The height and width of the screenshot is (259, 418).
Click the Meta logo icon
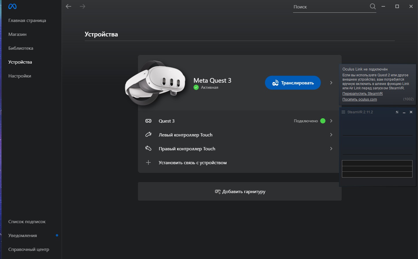click(12, 6)
